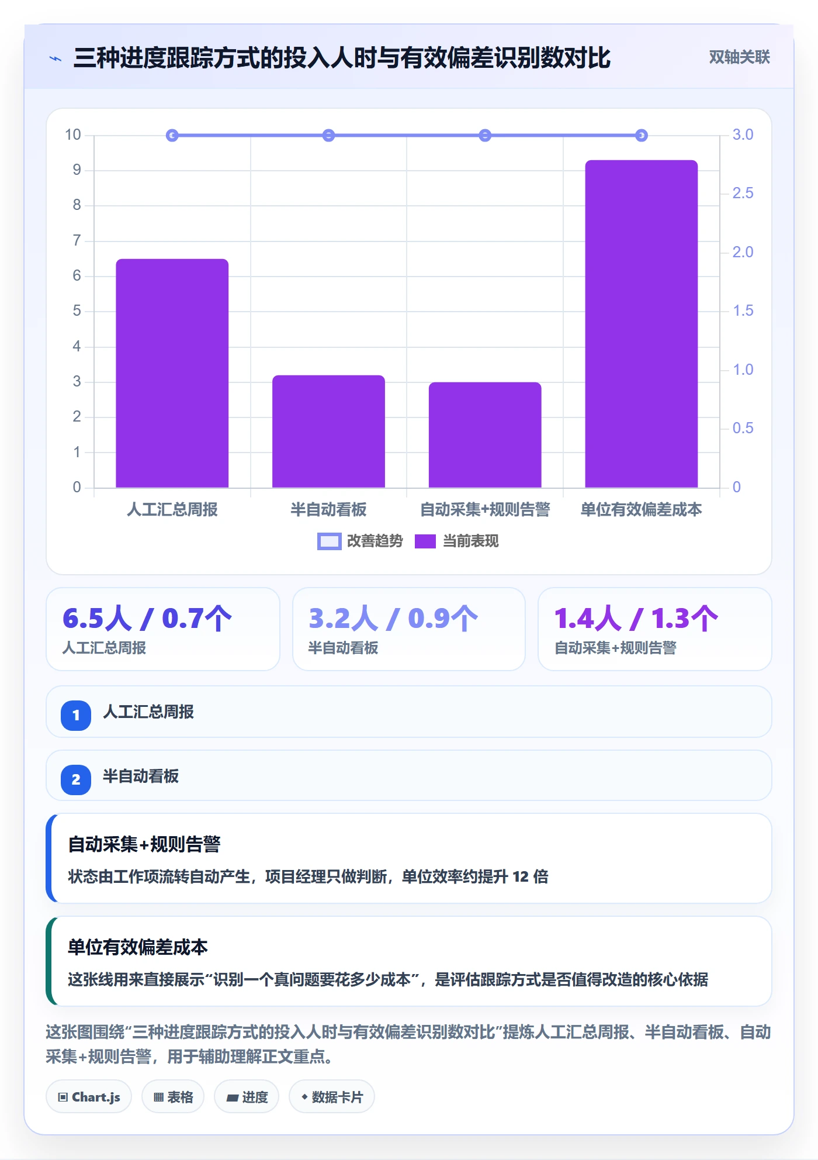Viewport: 818px width, 1160px height.
Task: Click the 表格 tag chip
Action: [x=173, y=1097]
